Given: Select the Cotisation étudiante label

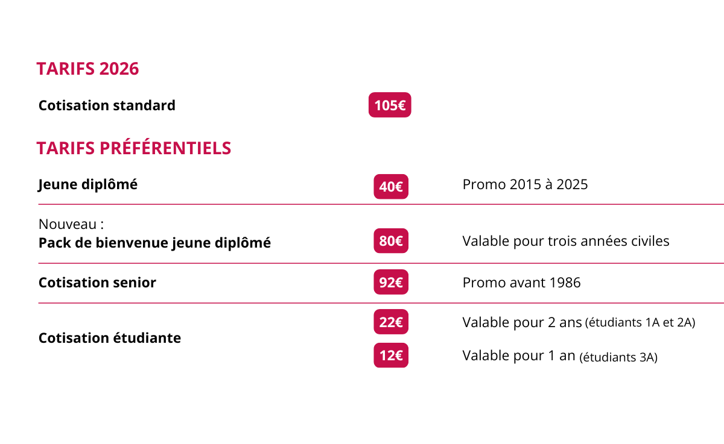Looking at the screenshot, I should click(110, 338).
